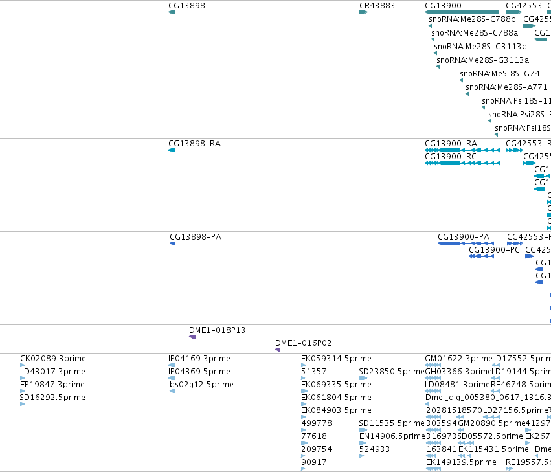The height and width of the screenshot is (472, 551).
Task: Click the CG13900-RC transcript exon glyph
Action: point(450,163)
